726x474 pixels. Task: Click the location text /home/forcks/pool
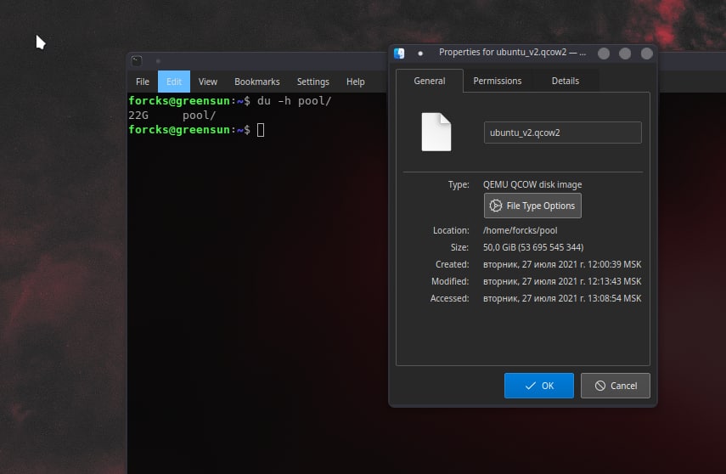click(x=520, y=230)
